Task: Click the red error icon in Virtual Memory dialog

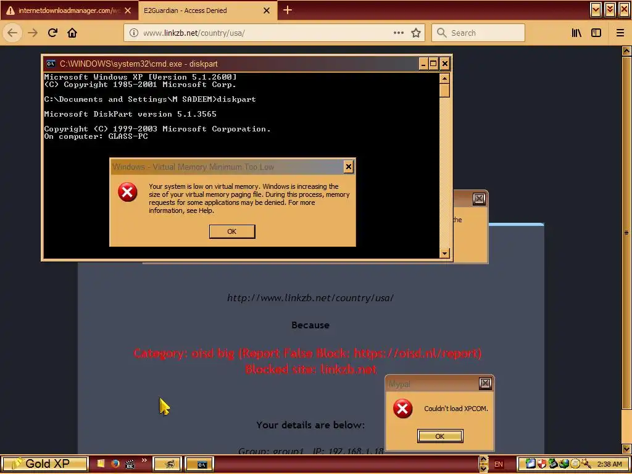Action: (127, 193)
